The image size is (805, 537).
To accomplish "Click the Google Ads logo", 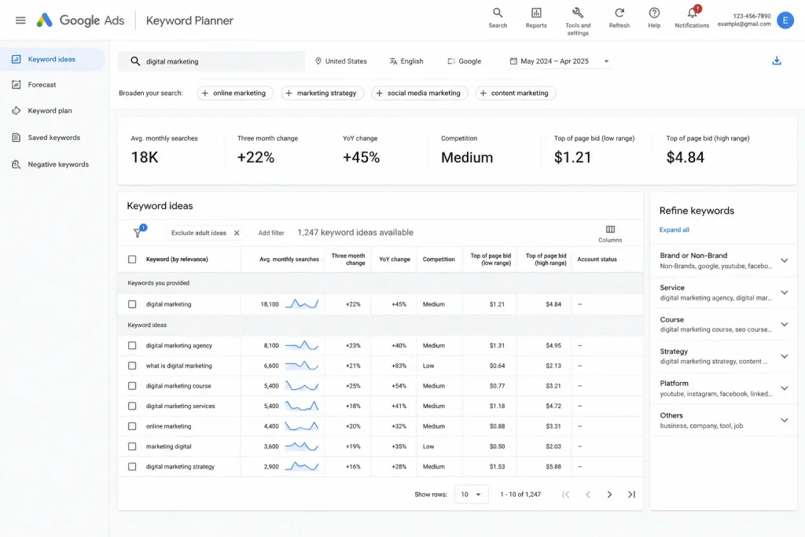I will tap(80, 20).
